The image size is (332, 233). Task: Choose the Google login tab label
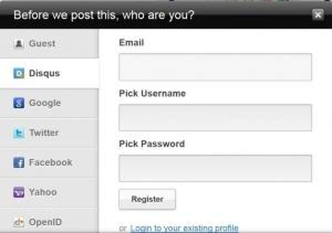(x=45, y=103)
